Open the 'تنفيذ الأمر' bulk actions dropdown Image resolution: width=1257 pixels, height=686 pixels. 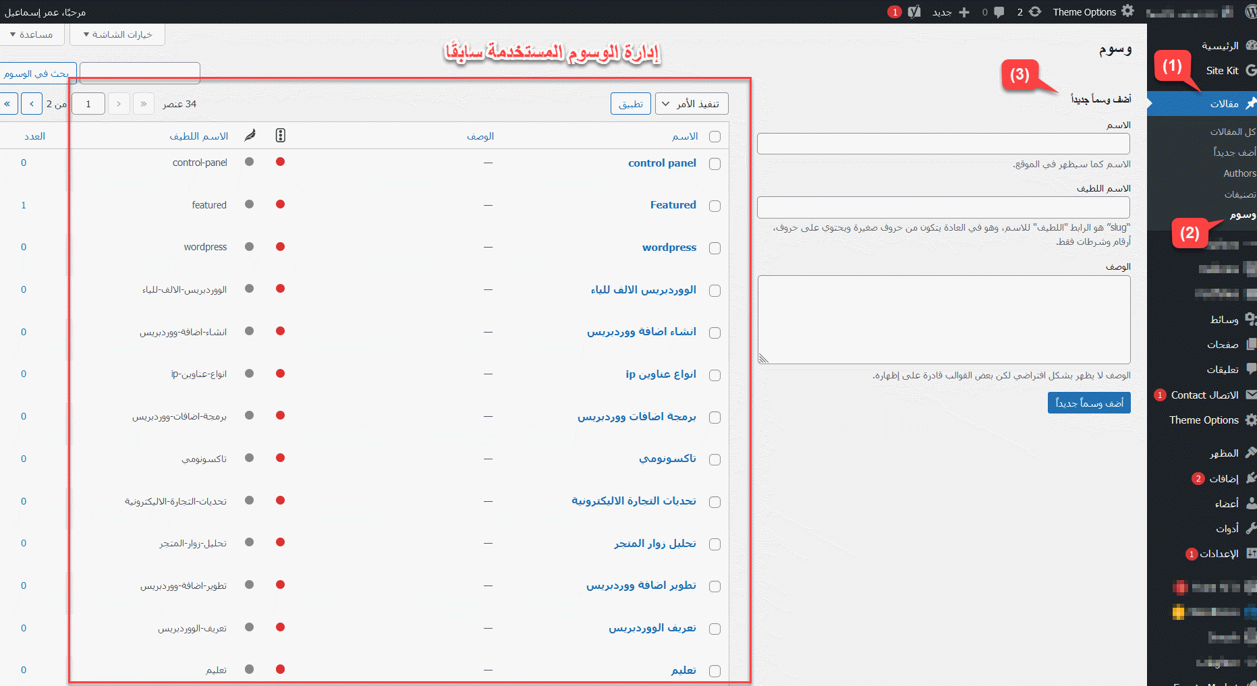pyautogui.click(x=692, y=104)
